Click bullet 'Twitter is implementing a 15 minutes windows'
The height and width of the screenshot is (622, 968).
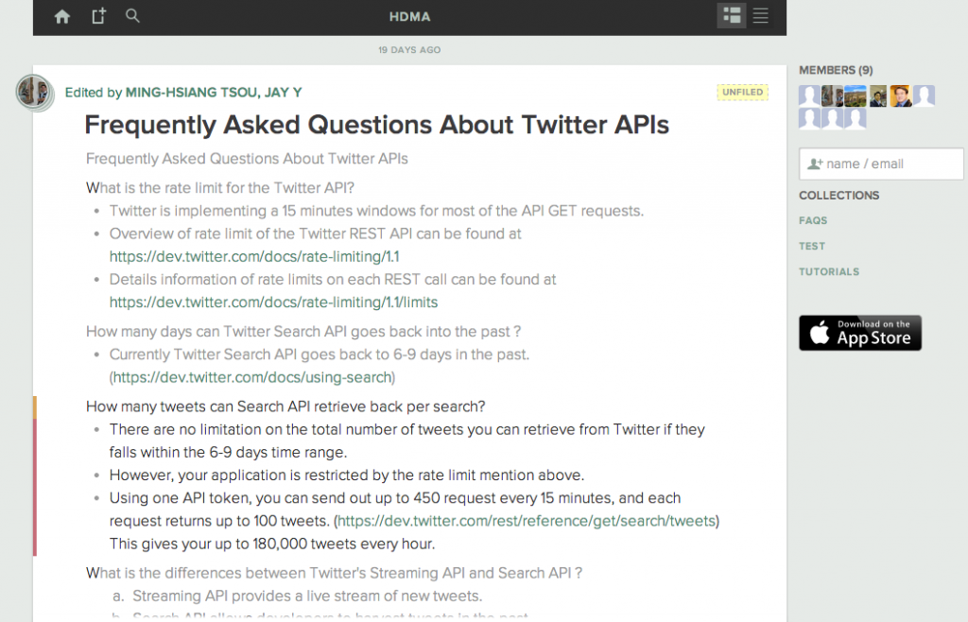376,211
